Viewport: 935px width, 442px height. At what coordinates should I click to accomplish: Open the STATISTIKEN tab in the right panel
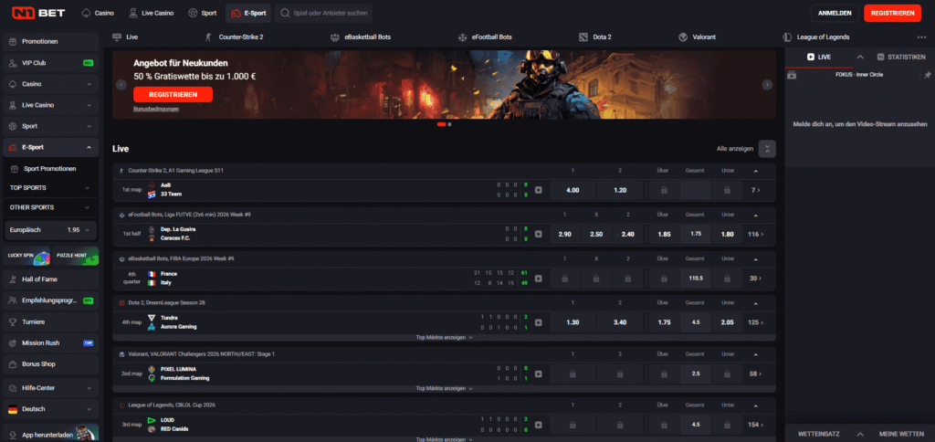[901, 58]
